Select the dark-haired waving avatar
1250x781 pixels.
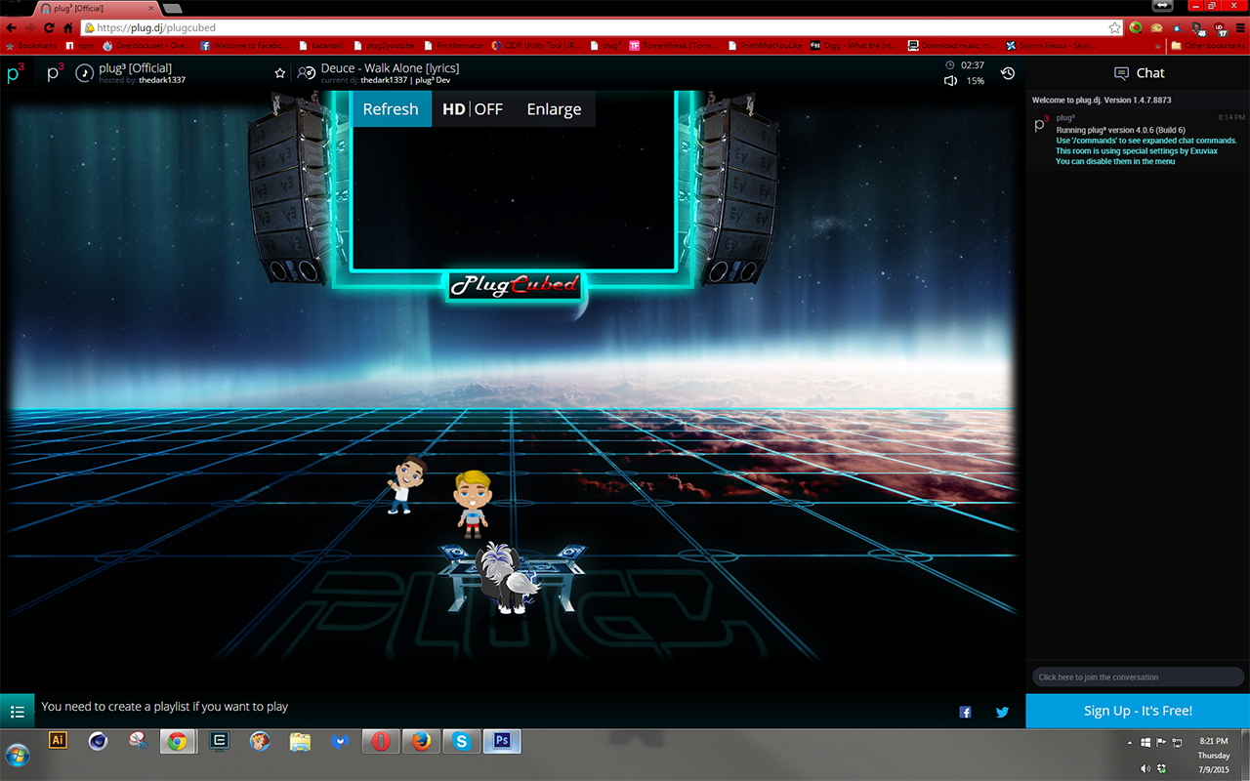[405, 484]
